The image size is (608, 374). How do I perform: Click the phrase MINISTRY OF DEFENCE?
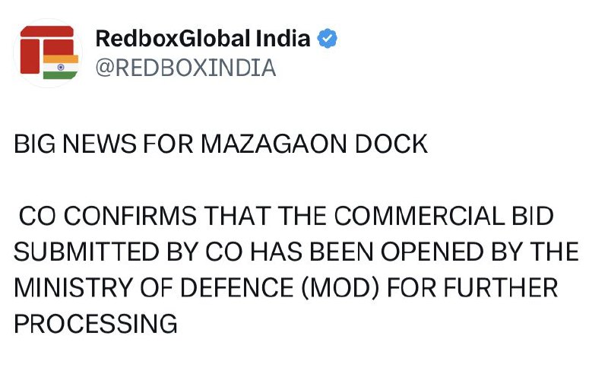(154, 288)
